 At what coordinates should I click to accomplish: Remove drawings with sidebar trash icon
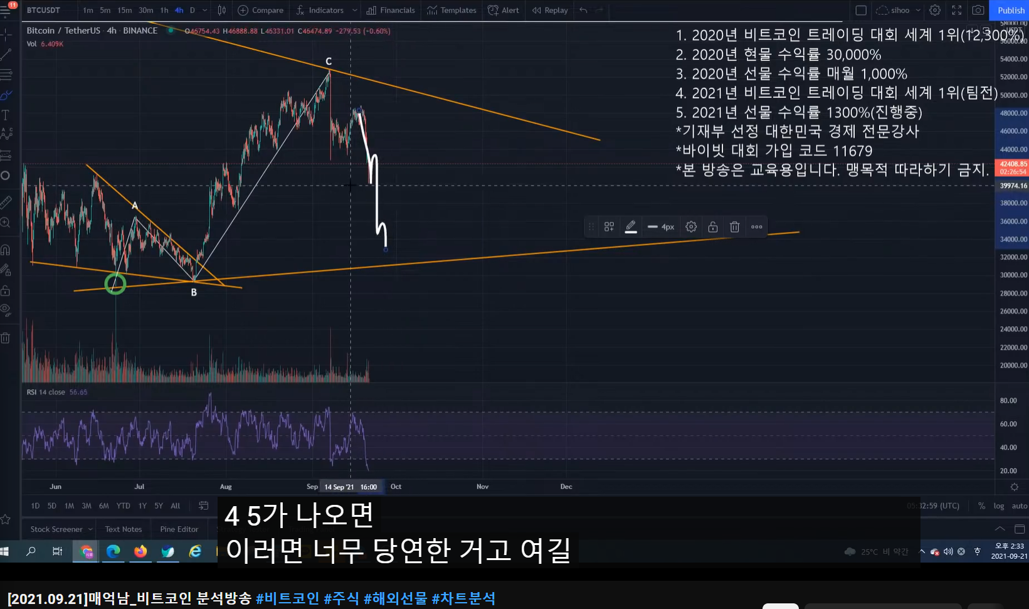point(6,338)
